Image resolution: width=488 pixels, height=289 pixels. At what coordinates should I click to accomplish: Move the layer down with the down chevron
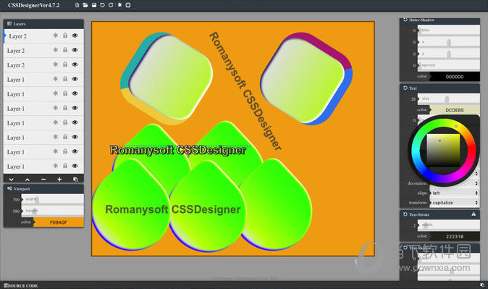[11, 180]
